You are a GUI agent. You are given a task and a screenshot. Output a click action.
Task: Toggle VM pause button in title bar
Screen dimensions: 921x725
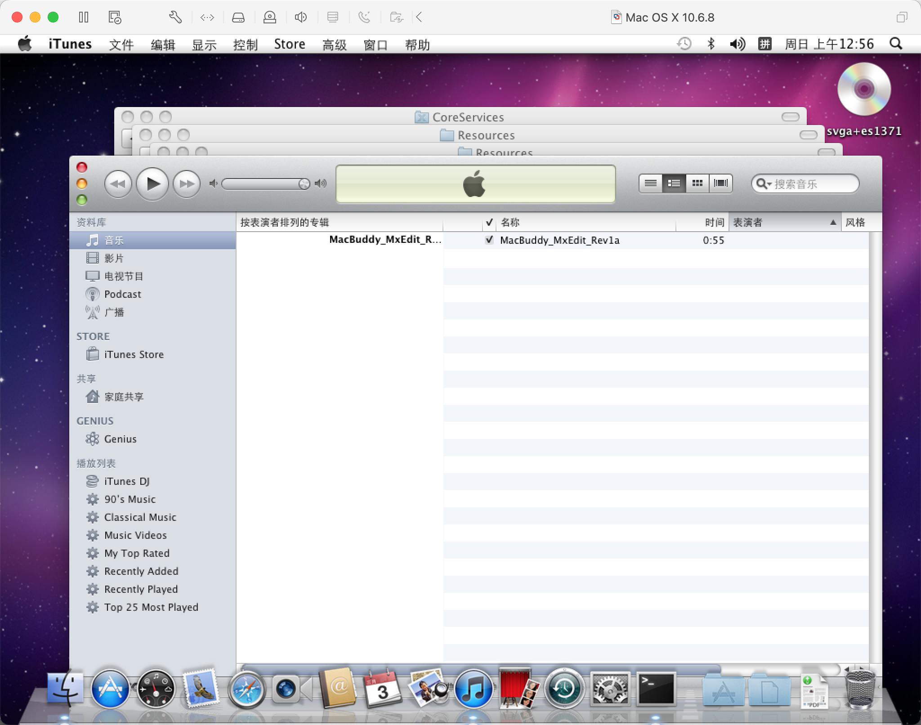[x=84, y=17]
